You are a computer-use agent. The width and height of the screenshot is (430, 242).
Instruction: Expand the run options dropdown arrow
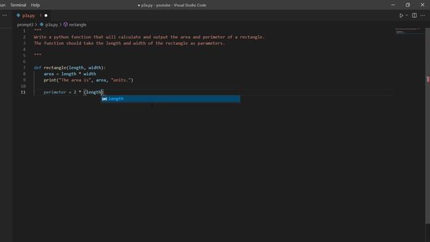[x=406, y=15]
